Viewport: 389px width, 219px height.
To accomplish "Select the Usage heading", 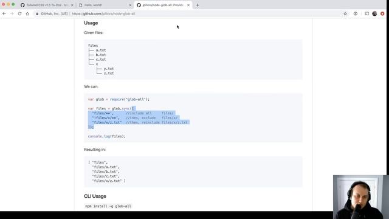I will pyautogui.click(x=91, y=23).
